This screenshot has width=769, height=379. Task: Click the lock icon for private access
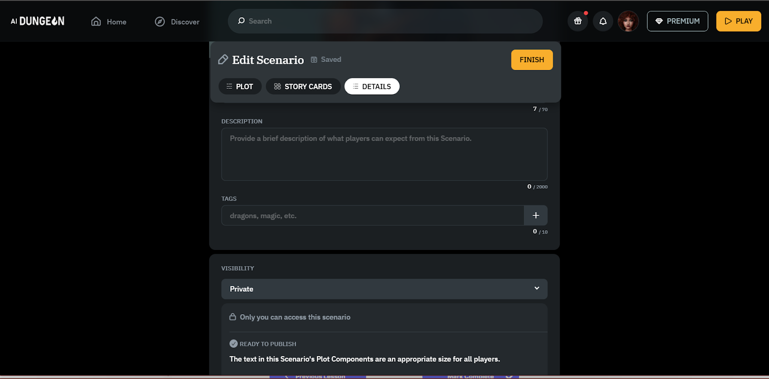233,317
